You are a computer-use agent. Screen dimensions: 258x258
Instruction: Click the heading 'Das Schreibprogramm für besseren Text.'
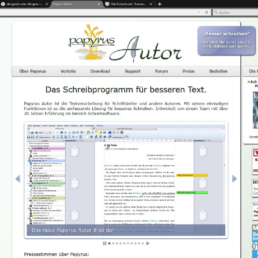tap(126, 89)
